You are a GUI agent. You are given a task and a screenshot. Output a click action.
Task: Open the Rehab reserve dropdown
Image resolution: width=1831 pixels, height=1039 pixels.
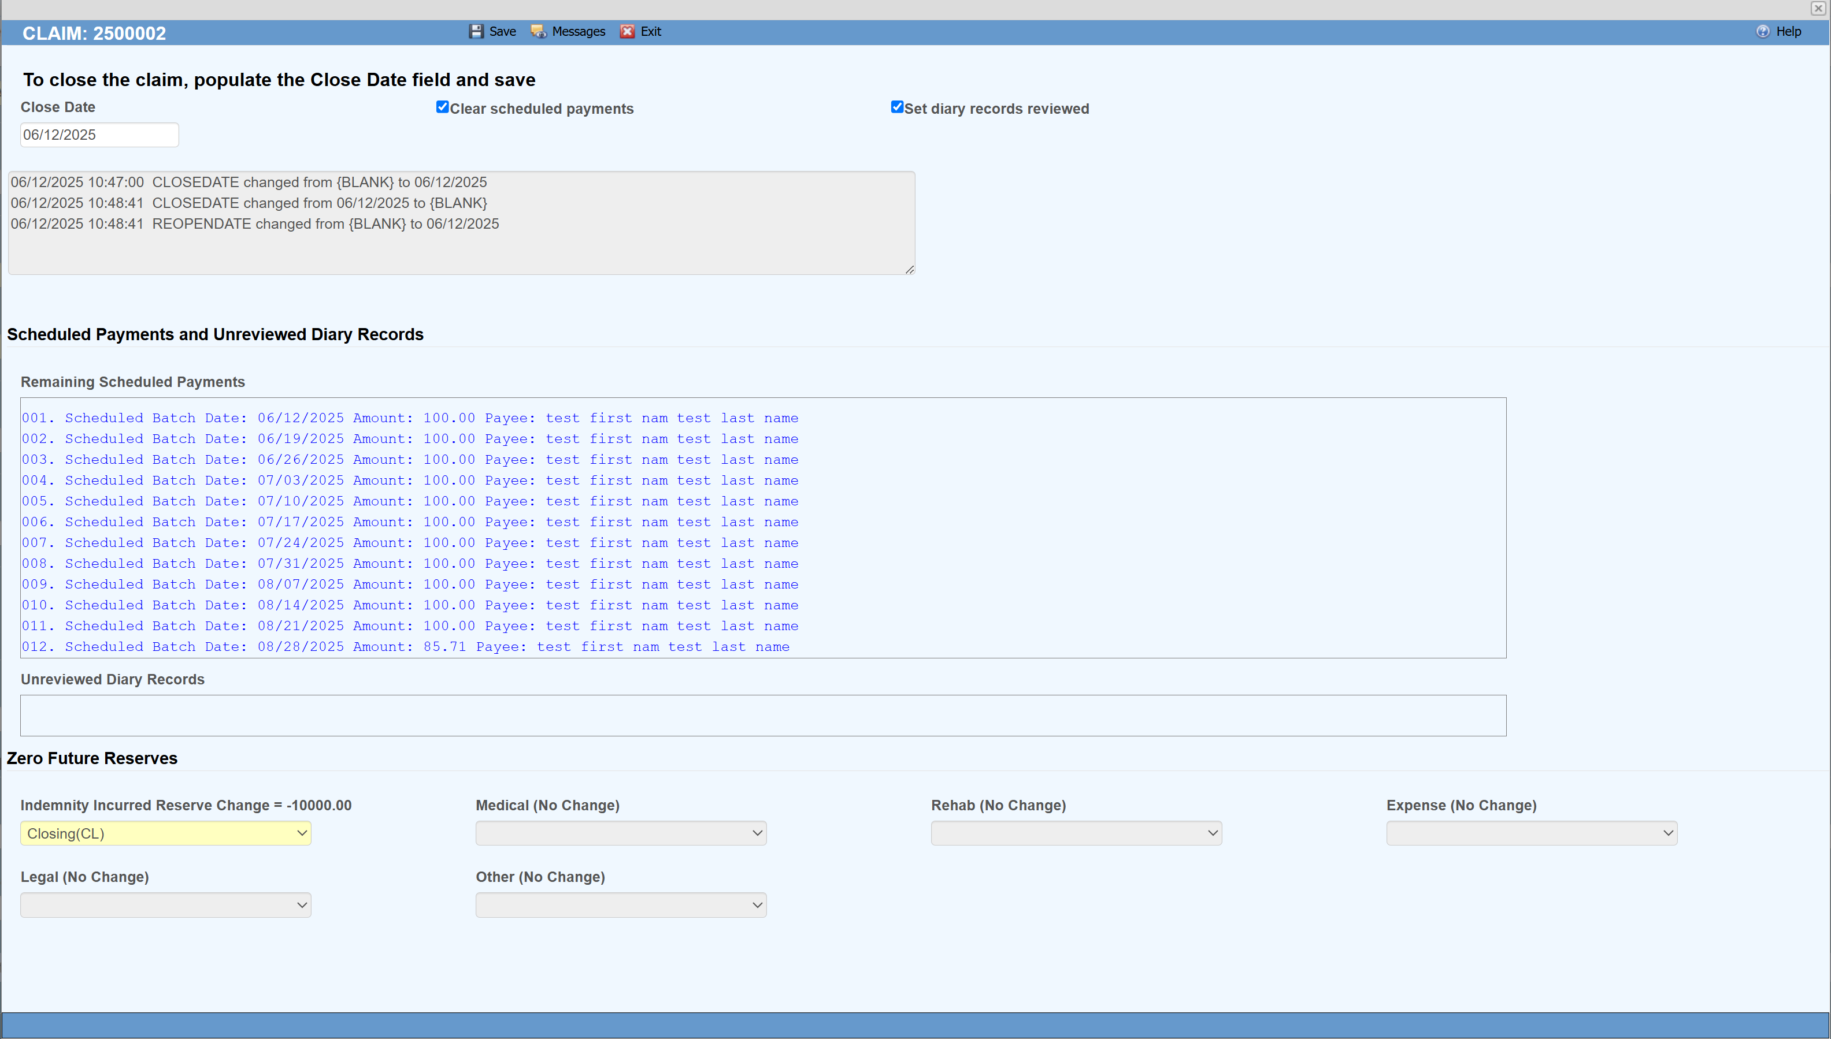tap(1076, 833)
